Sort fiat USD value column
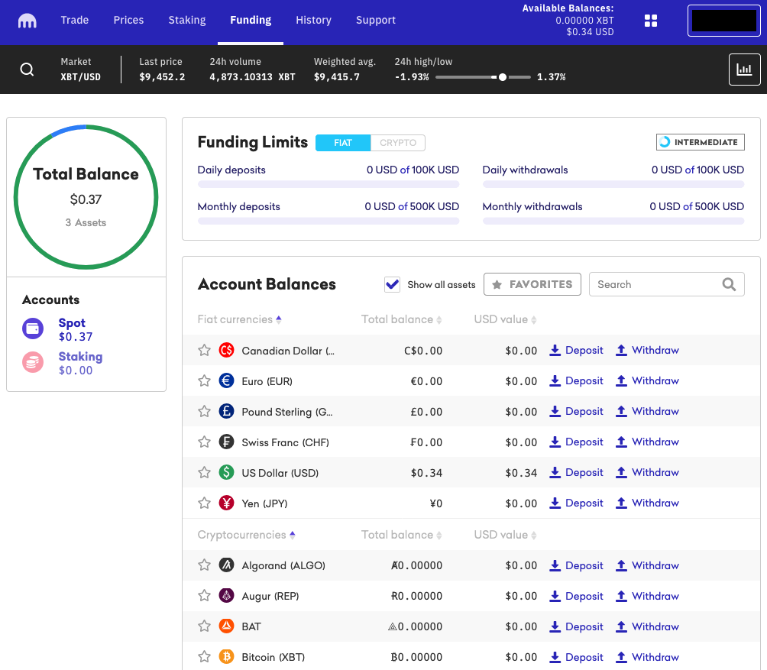Screen dimensions: 767x670 click(x=505, y=319)
